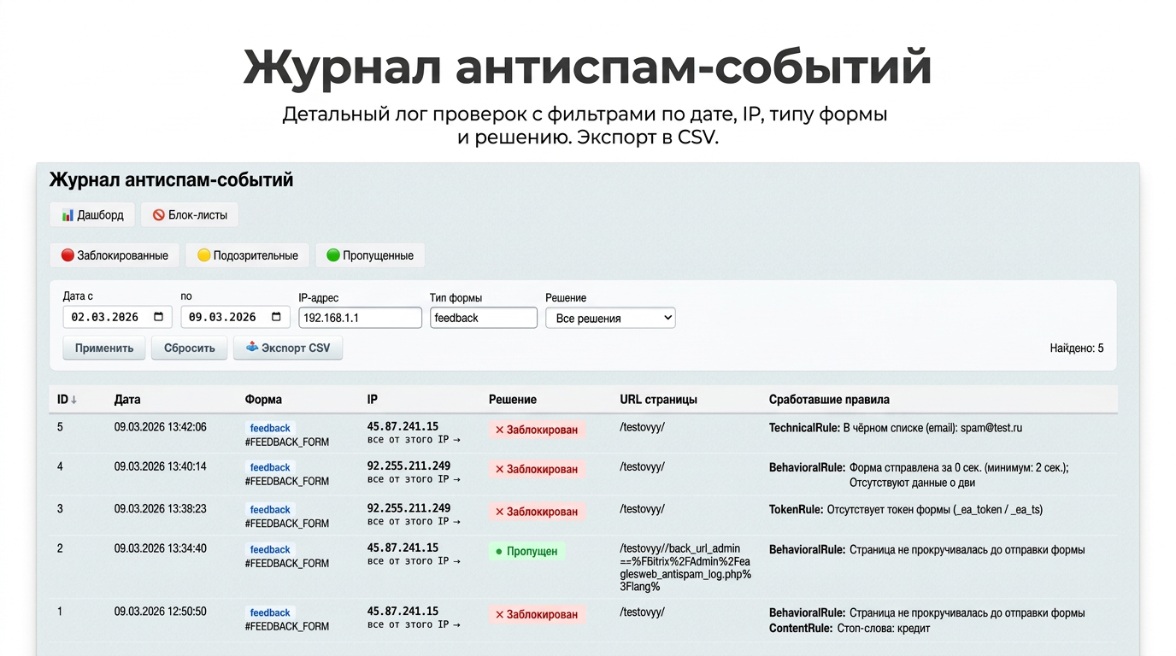
Task: Click the 'Тип формы' input showing feedback
Action: point(483,317)
